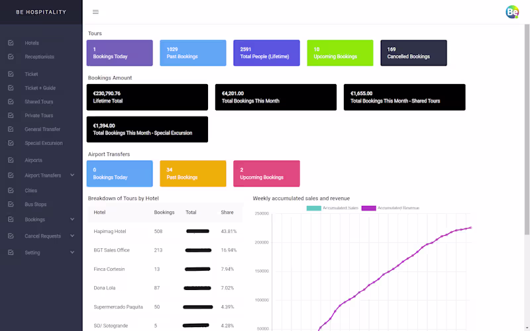
Task: Click the Be profile avatar icon
Action: [512, 12]
